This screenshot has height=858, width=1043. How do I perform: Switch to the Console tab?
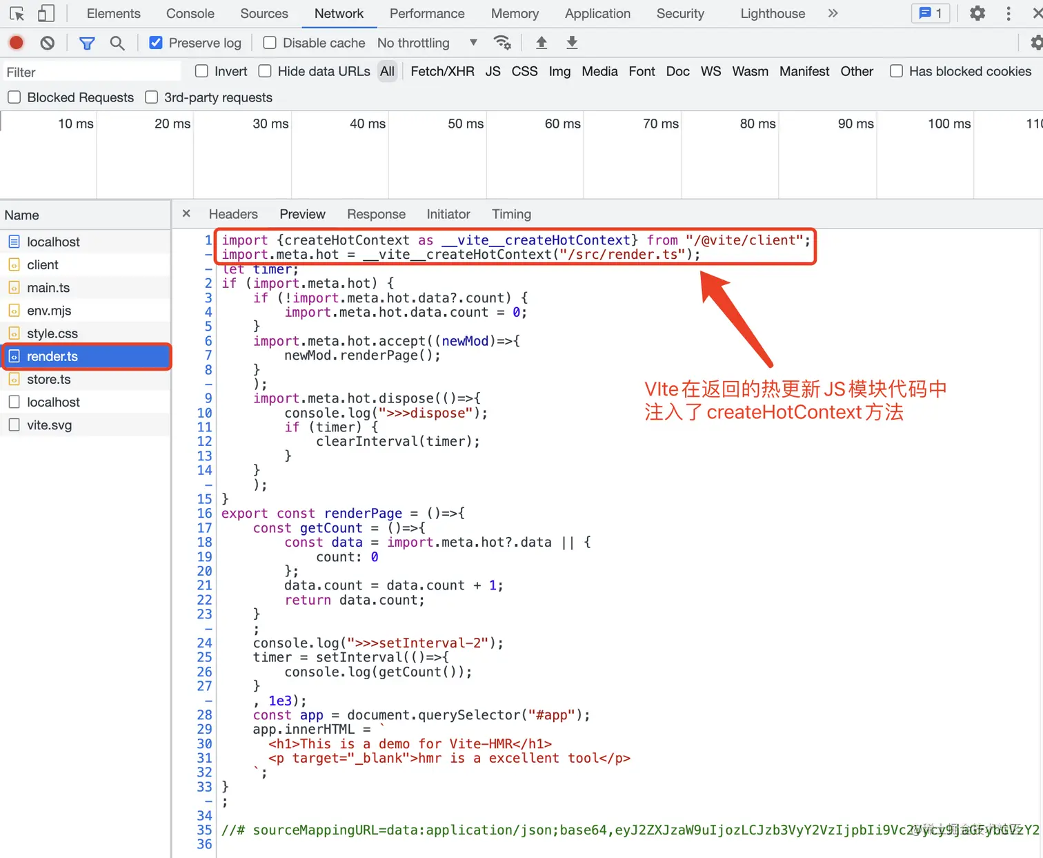click(190, 13)
